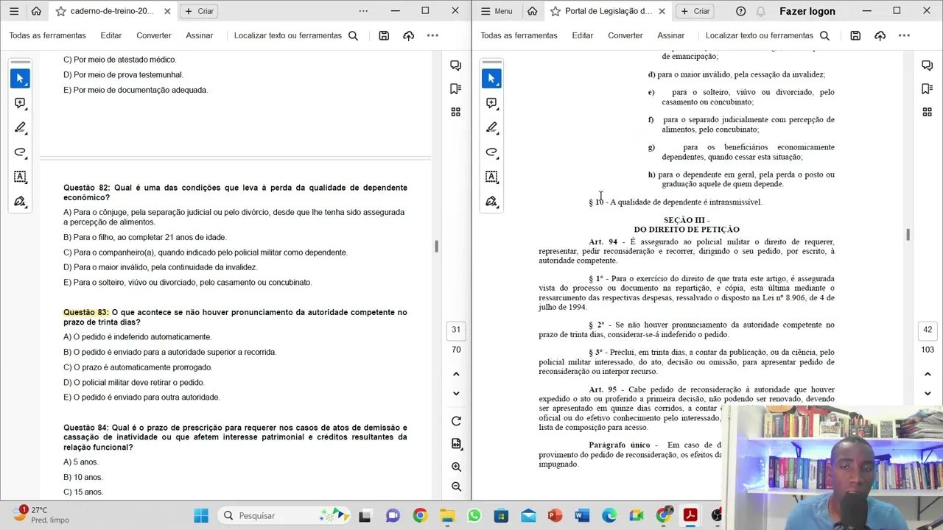Open the help icon in right window
The image size is (943, 530).
(741, 11)
